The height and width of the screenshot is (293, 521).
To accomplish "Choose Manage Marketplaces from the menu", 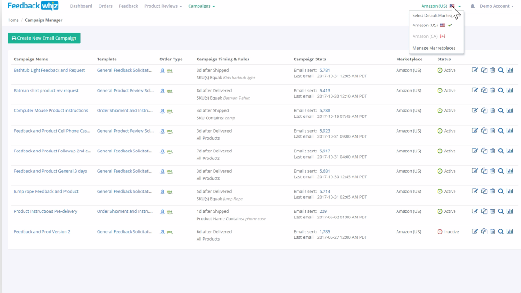I will [x=434, y=48].
